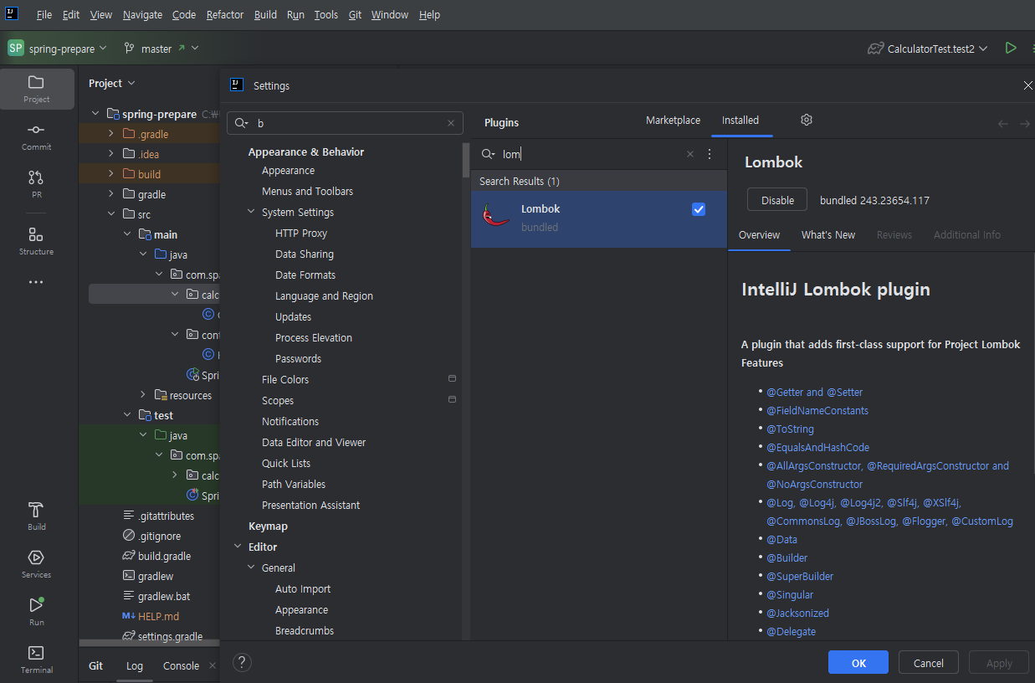Open the Project tool window

(x=36, y=89)
